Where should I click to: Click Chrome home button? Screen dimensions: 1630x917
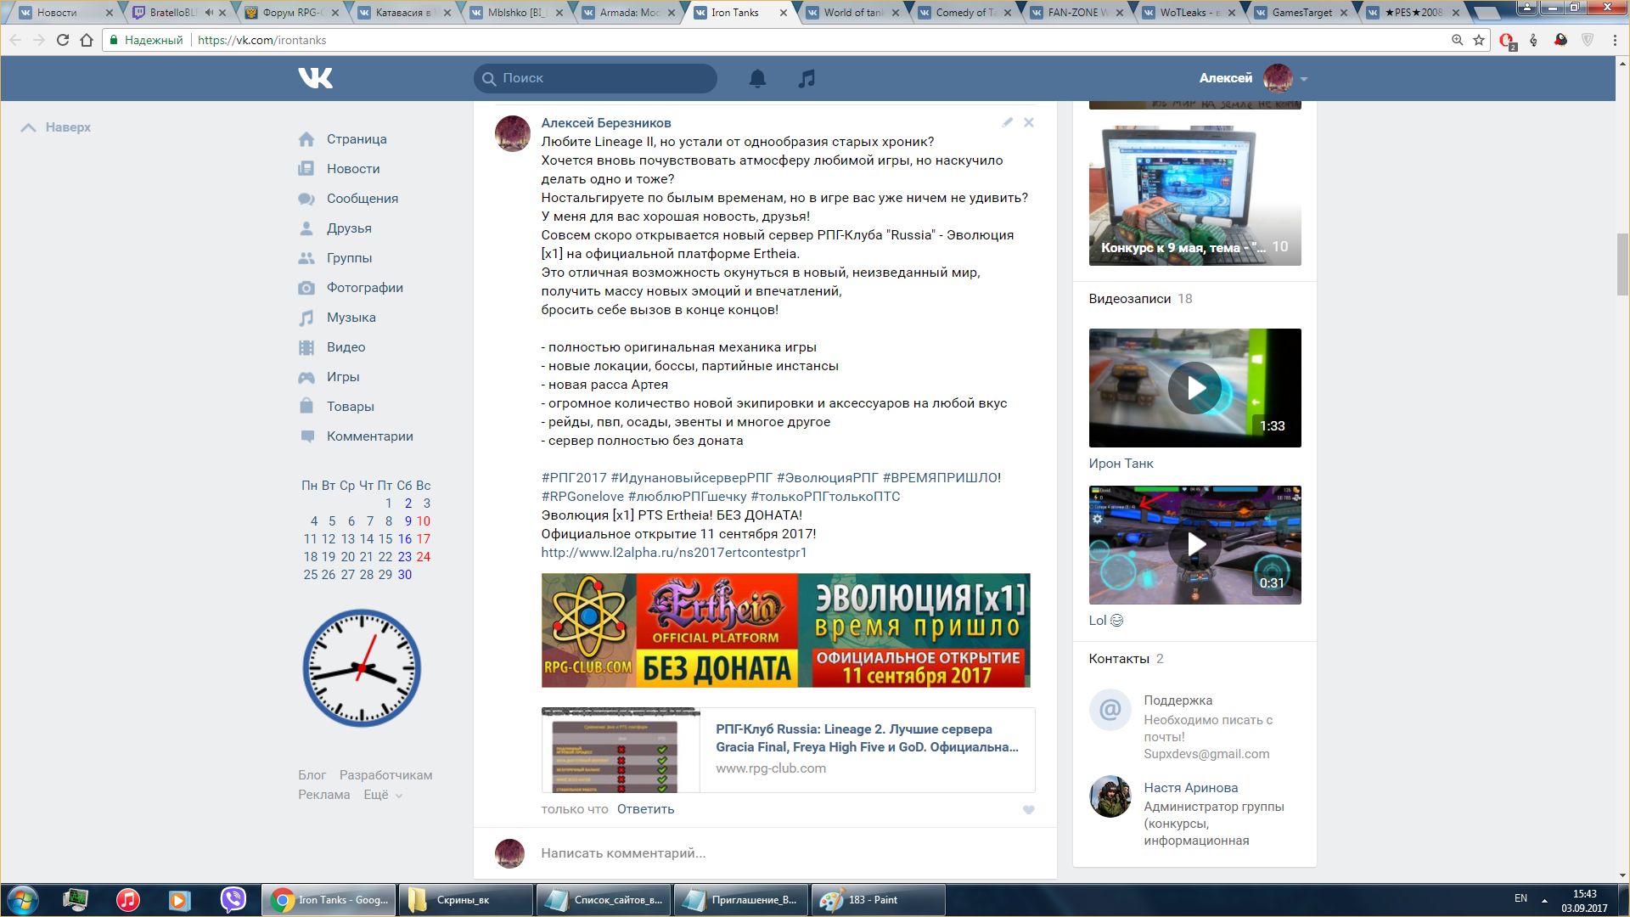point(87,40)
